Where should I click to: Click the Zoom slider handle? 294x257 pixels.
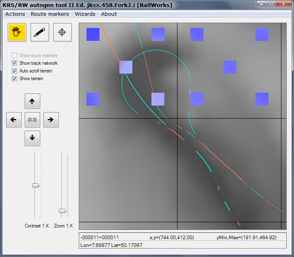click(62, 211)
